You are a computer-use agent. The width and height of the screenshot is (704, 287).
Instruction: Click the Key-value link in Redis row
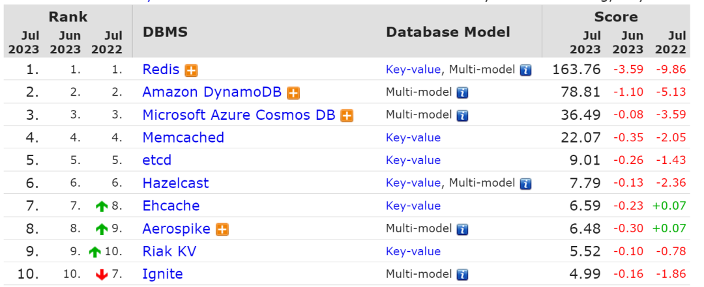[x=413, y=70]
